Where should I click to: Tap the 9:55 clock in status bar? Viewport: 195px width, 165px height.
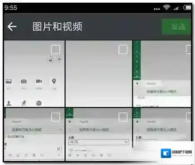(11, 8)
